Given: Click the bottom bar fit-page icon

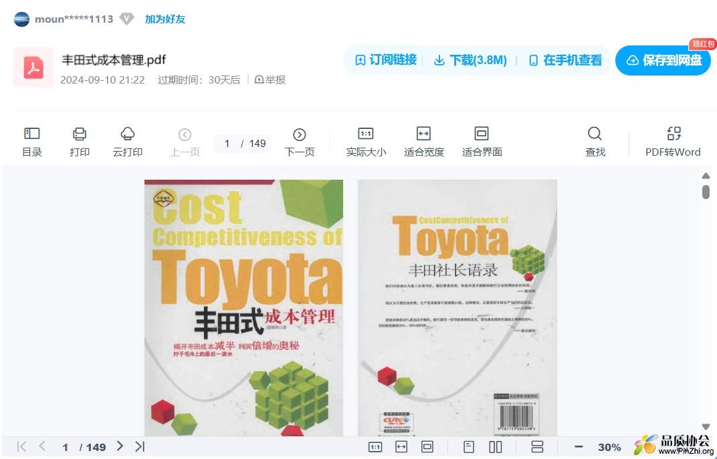Looking at the screenshot, I should pyautogui.click(x=427, y=447).
